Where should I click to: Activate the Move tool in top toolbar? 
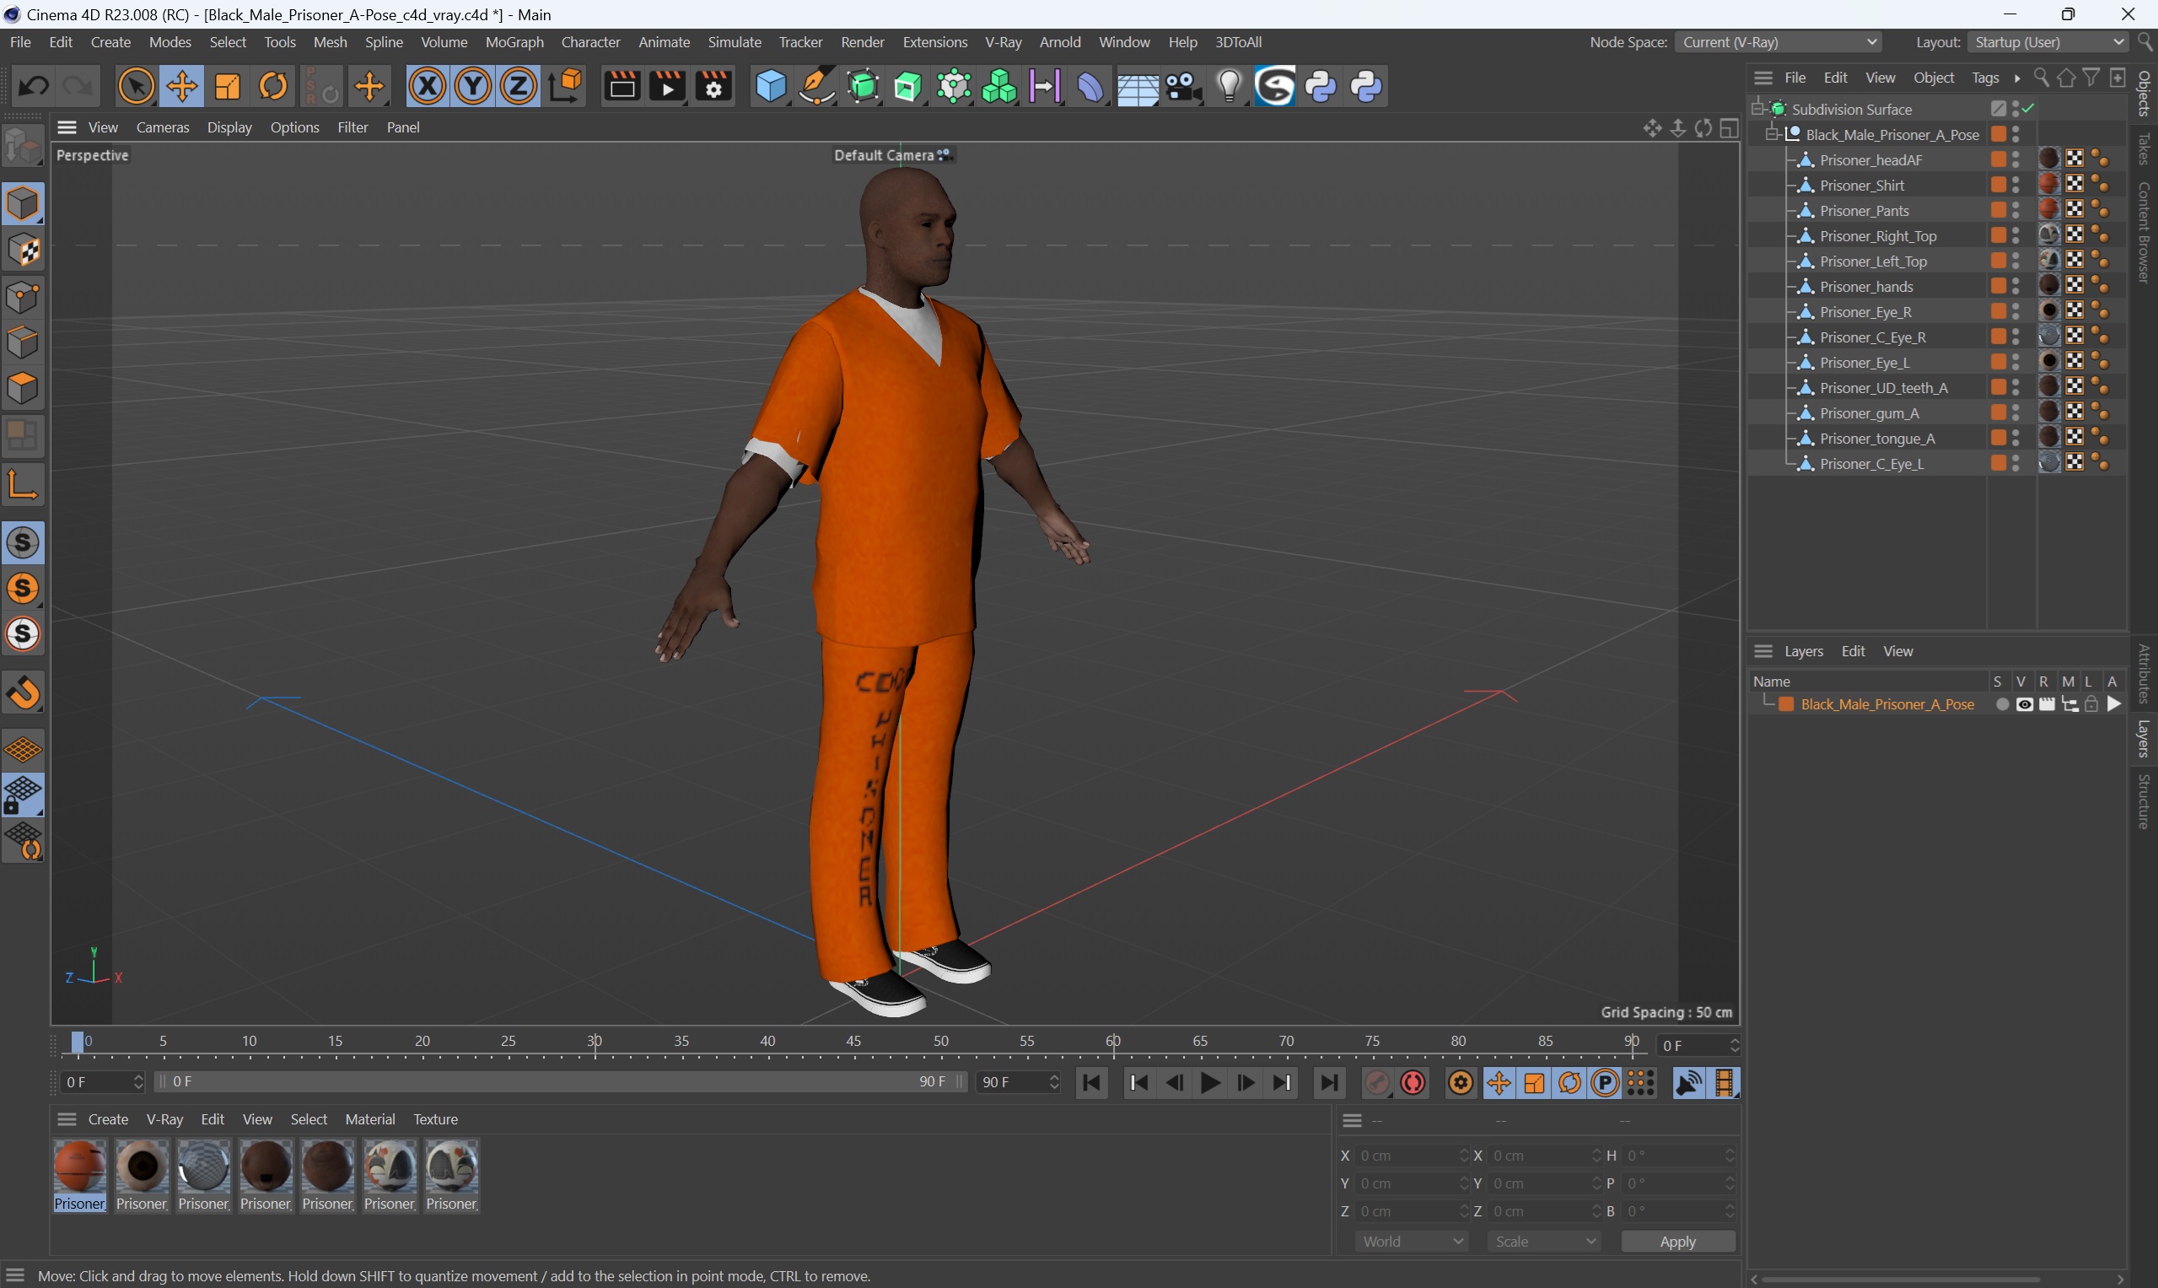181,86
